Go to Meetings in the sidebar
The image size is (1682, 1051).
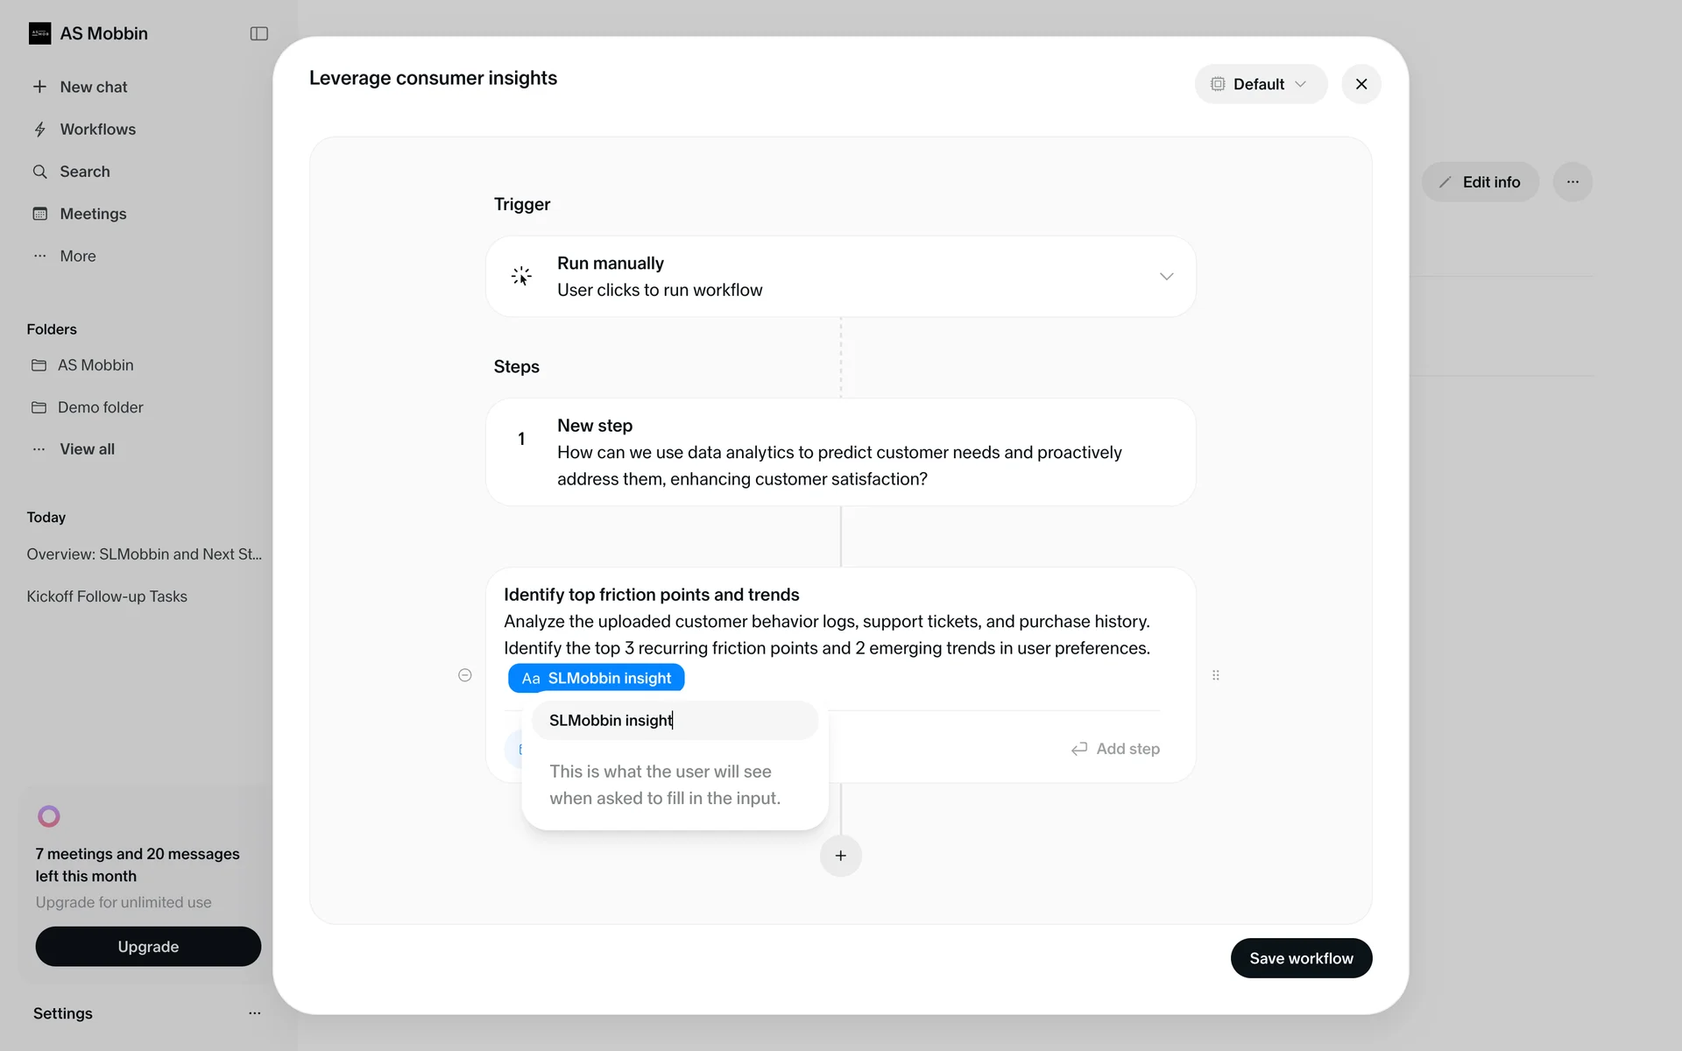coord(93,214)
